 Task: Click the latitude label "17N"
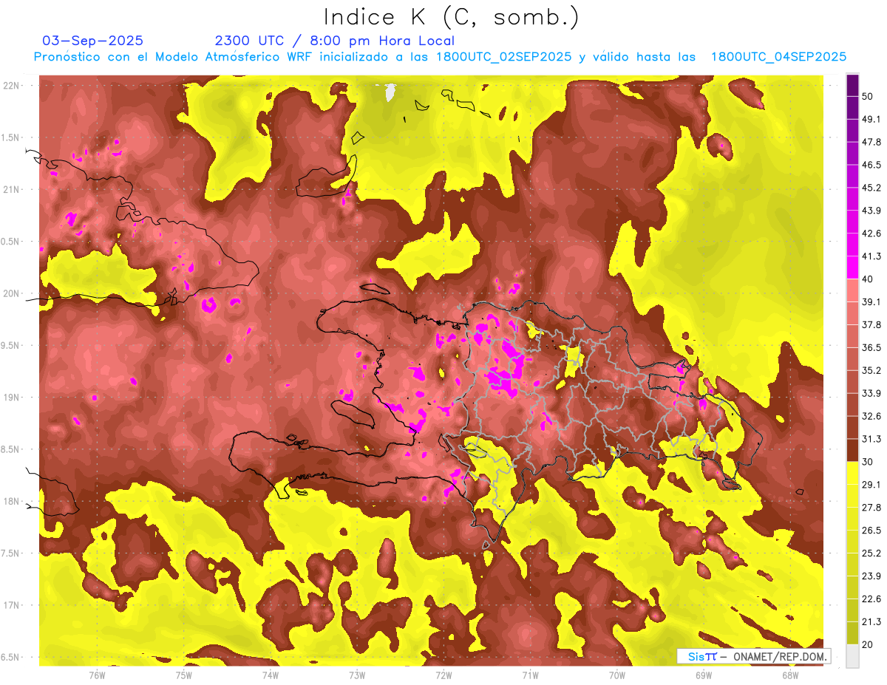point(12,605)
